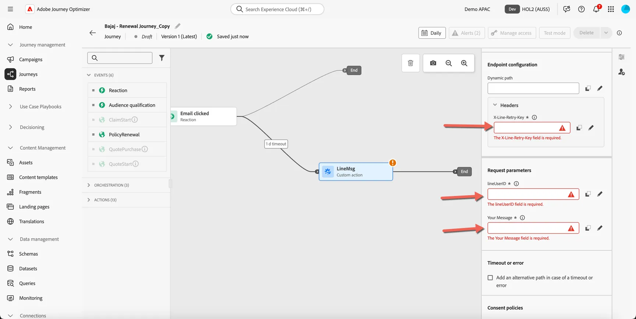The width and height of the screenshot is (636, 319).
Task: Zoom in the journey canvas
Action: (x=464, y=63)
